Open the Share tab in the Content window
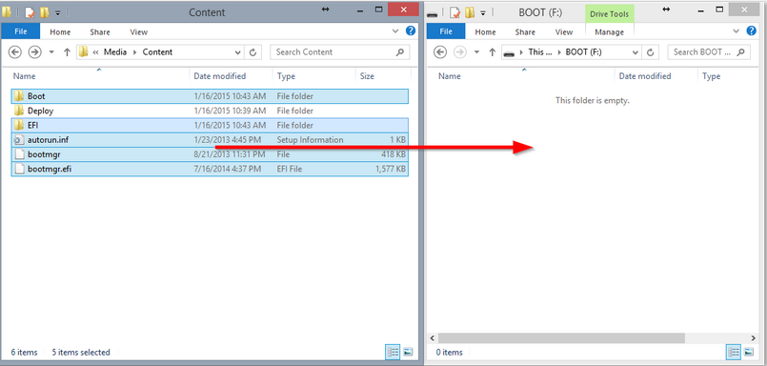 [100, 31]
